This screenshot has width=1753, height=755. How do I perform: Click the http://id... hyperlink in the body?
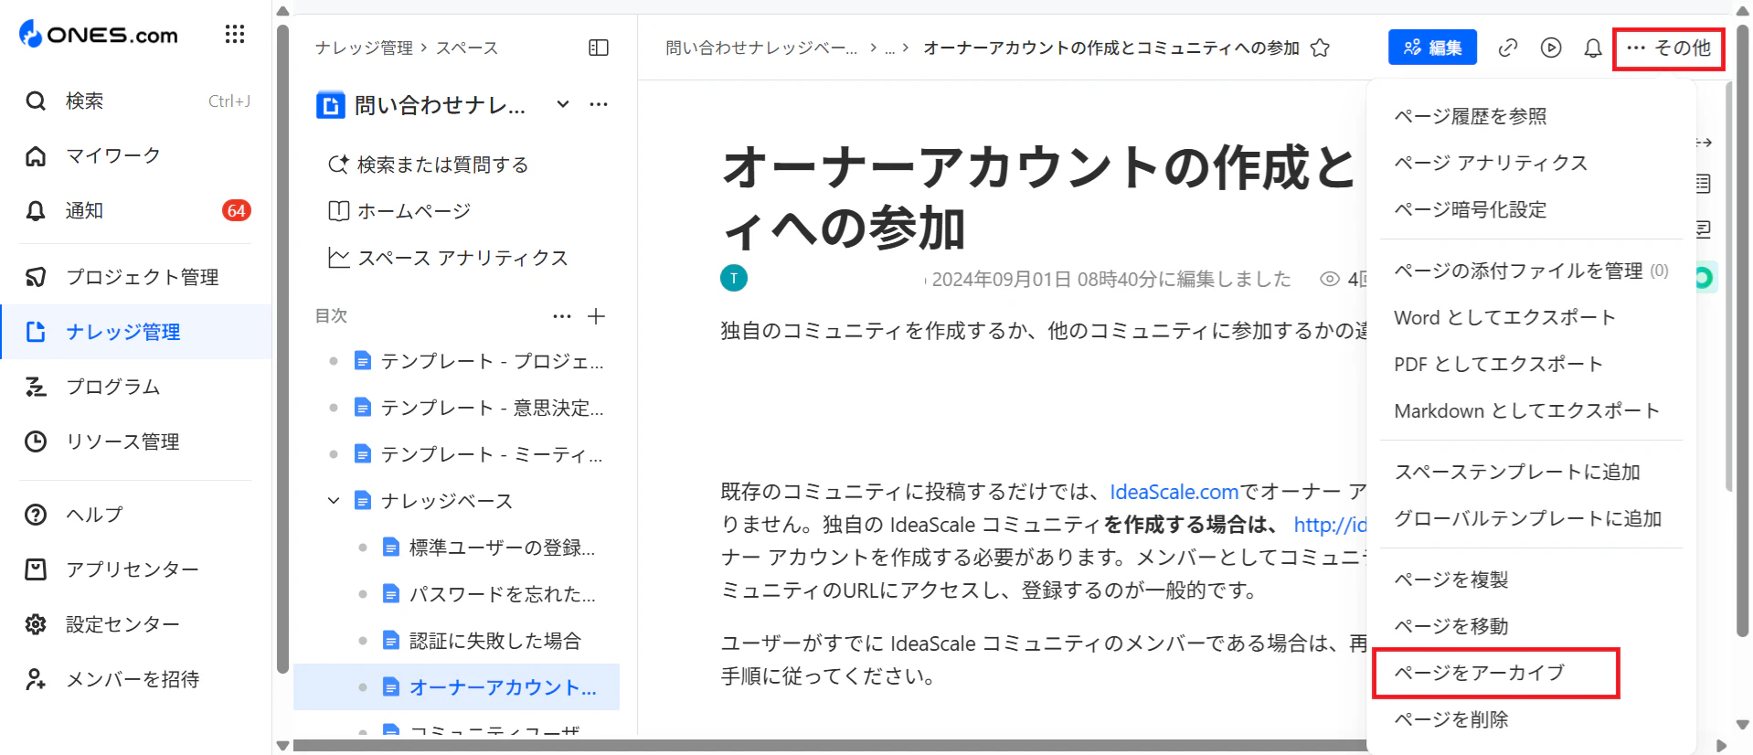pos(1330,525)
